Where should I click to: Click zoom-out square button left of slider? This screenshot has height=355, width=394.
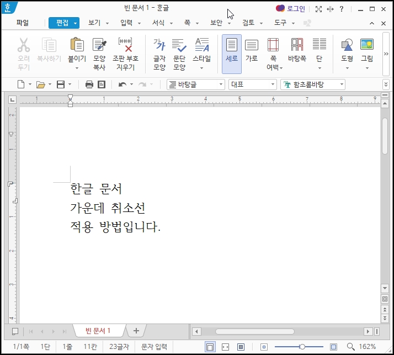tap(264, 347)
